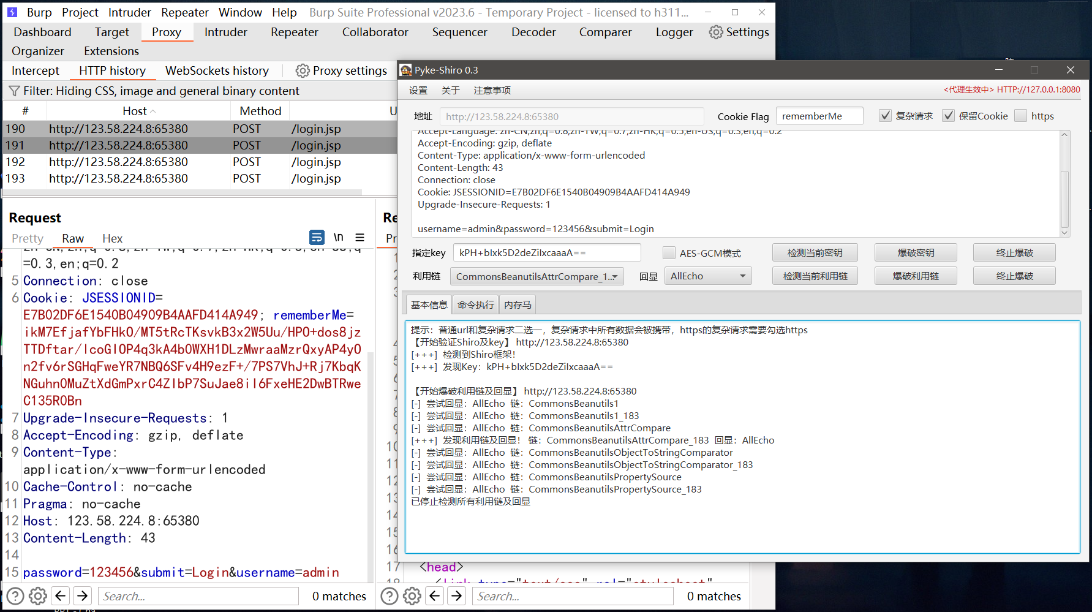Image resolution: width=1092 pixels, height=612 pixels.
Task: Select the Pretty view in Request panel
Action: click(28, 238)
